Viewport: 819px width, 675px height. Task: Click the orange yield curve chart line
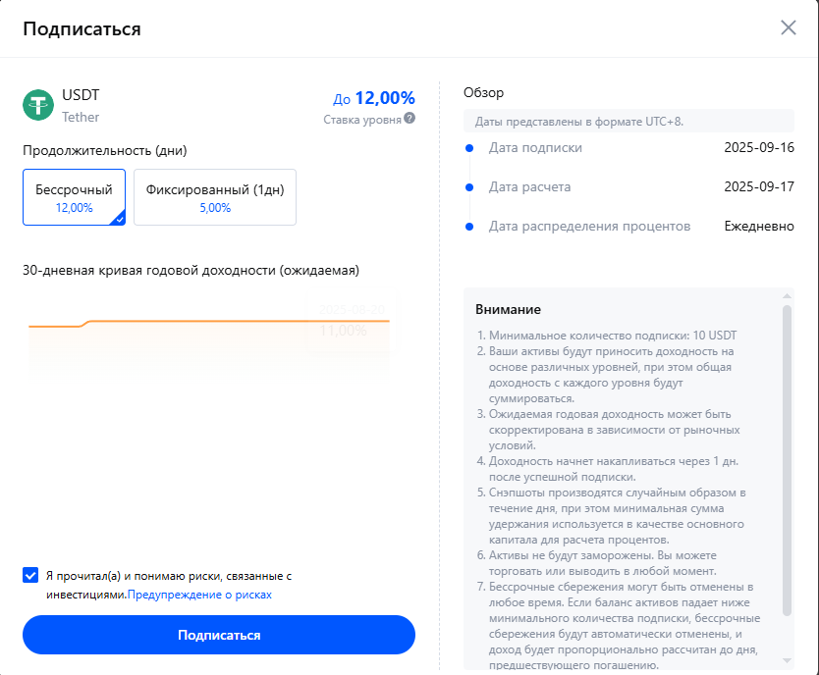(209, 322)
